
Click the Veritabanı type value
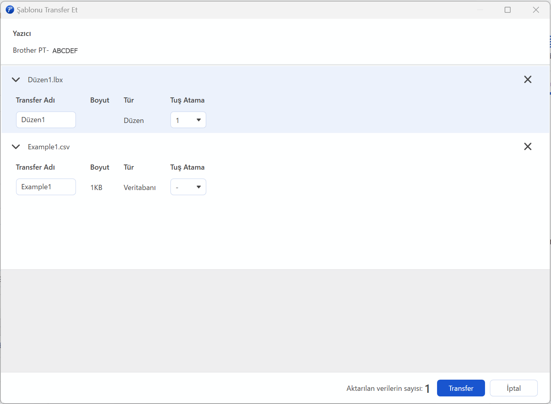(140, 188)
